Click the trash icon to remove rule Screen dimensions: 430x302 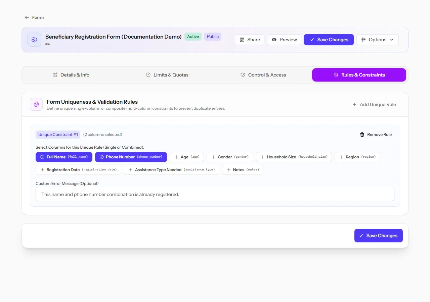tap(362, 135)
